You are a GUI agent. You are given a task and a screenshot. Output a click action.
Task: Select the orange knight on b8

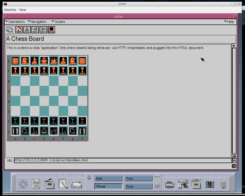[x=25, y=61]
